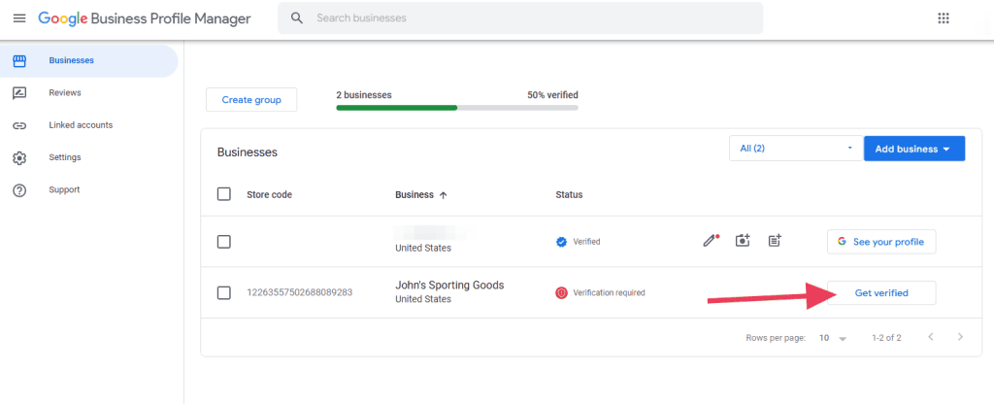Click the Verification required status text

pos(610,293)
